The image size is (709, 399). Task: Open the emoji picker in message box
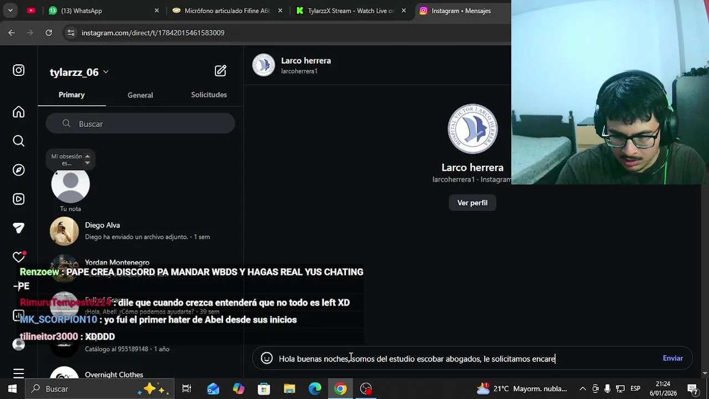267,359
